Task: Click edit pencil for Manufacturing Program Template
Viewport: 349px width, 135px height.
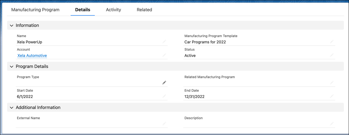Action: tap(332, 42)
